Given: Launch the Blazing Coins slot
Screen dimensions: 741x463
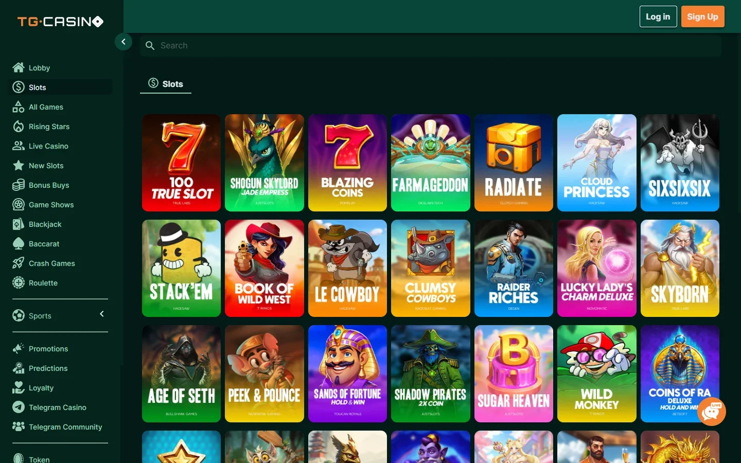Looking at the screenshot, I should coord(347,163).
